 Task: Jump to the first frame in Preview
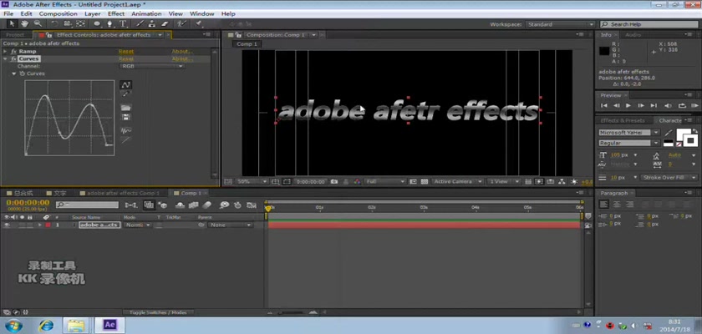coord(604,105)
